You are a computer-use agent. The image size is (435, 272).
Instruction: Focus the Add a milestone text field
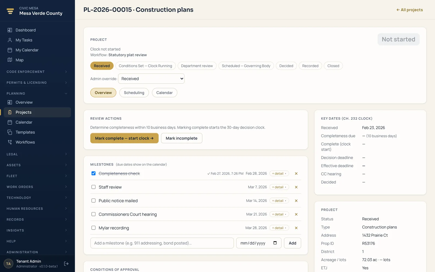coord(162,243)
